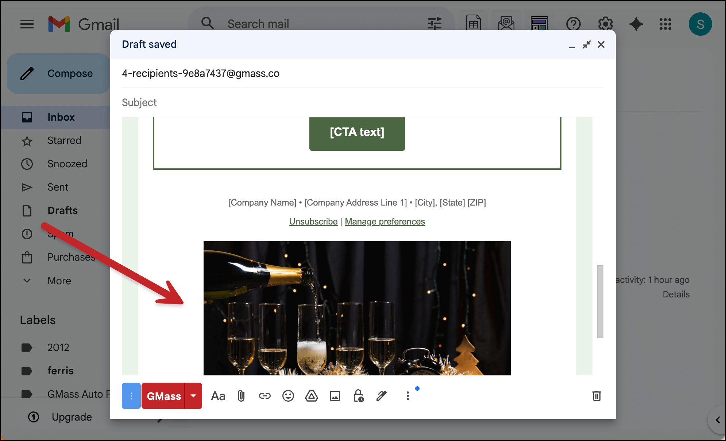Viewport: 726px width, 441px height.
Task: Open more options three-dot menu
Action: (408, 396)
